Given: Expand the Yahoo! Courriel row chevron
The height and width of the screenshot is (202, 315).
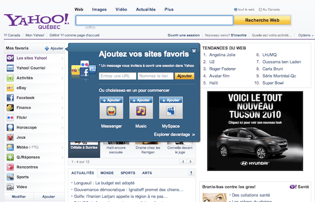Looking at the screenshot, I should pyautogui.click(x=62, y=68).
